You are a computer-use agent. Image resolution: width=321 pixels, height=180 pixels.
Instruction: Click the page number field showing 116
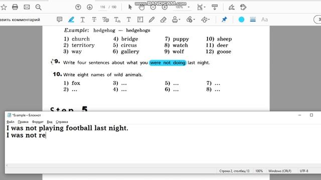[102, 7]
